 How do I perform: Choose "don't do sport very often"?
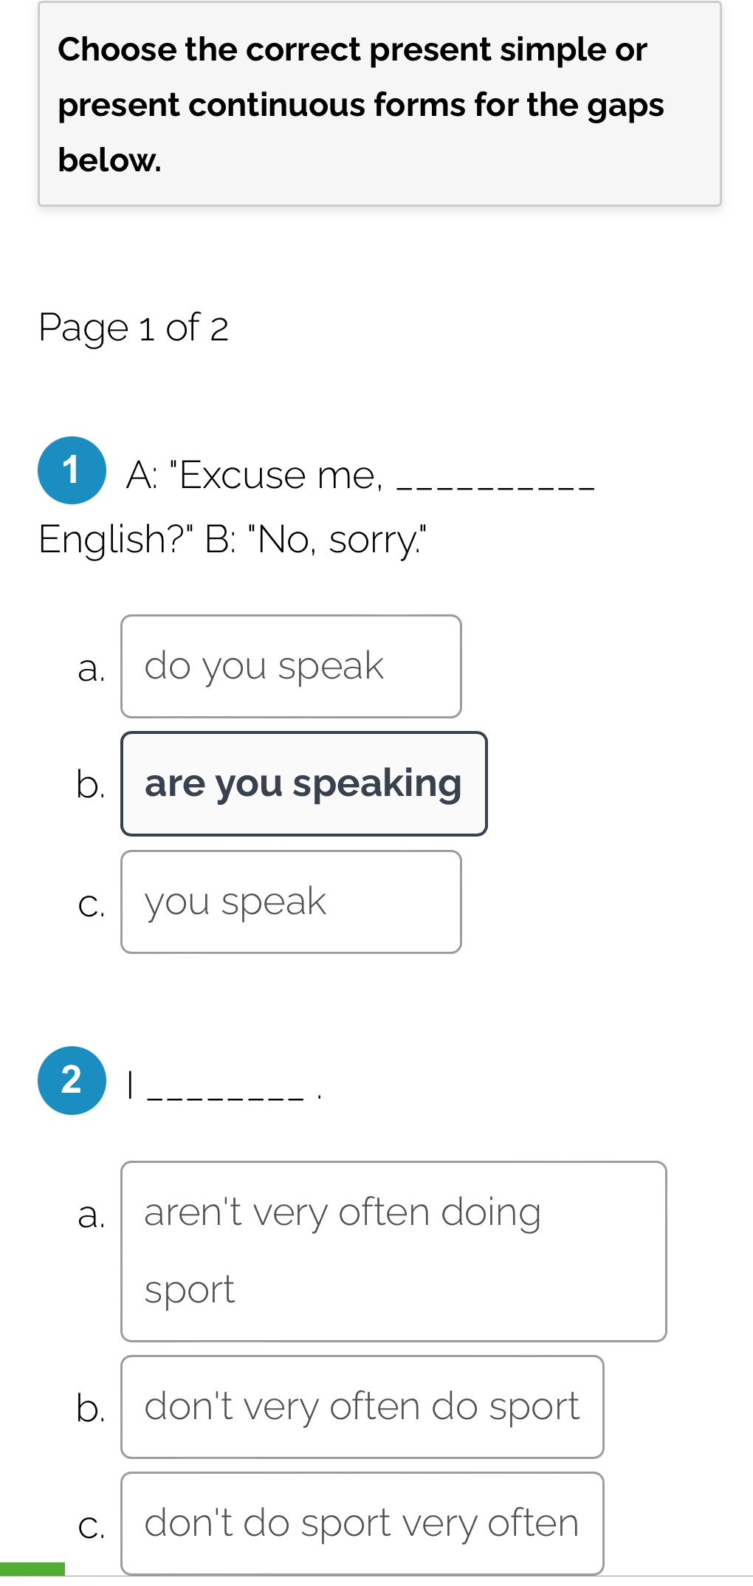pos(362,1523)
